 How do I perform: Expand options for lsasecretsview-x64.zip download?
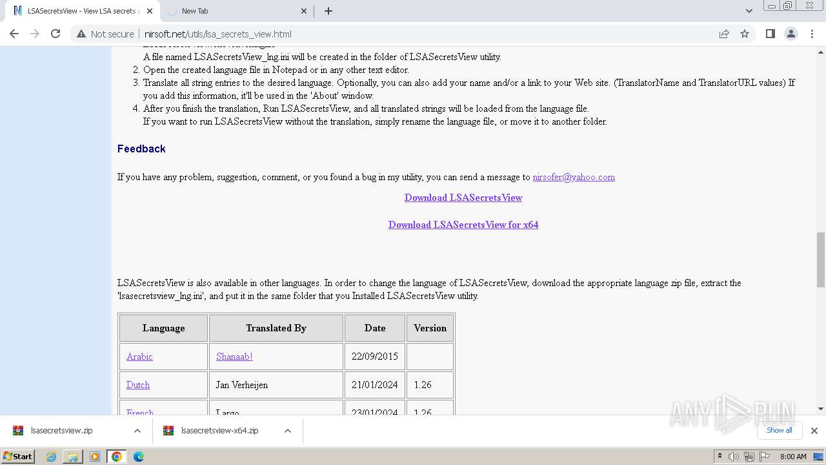288,431
